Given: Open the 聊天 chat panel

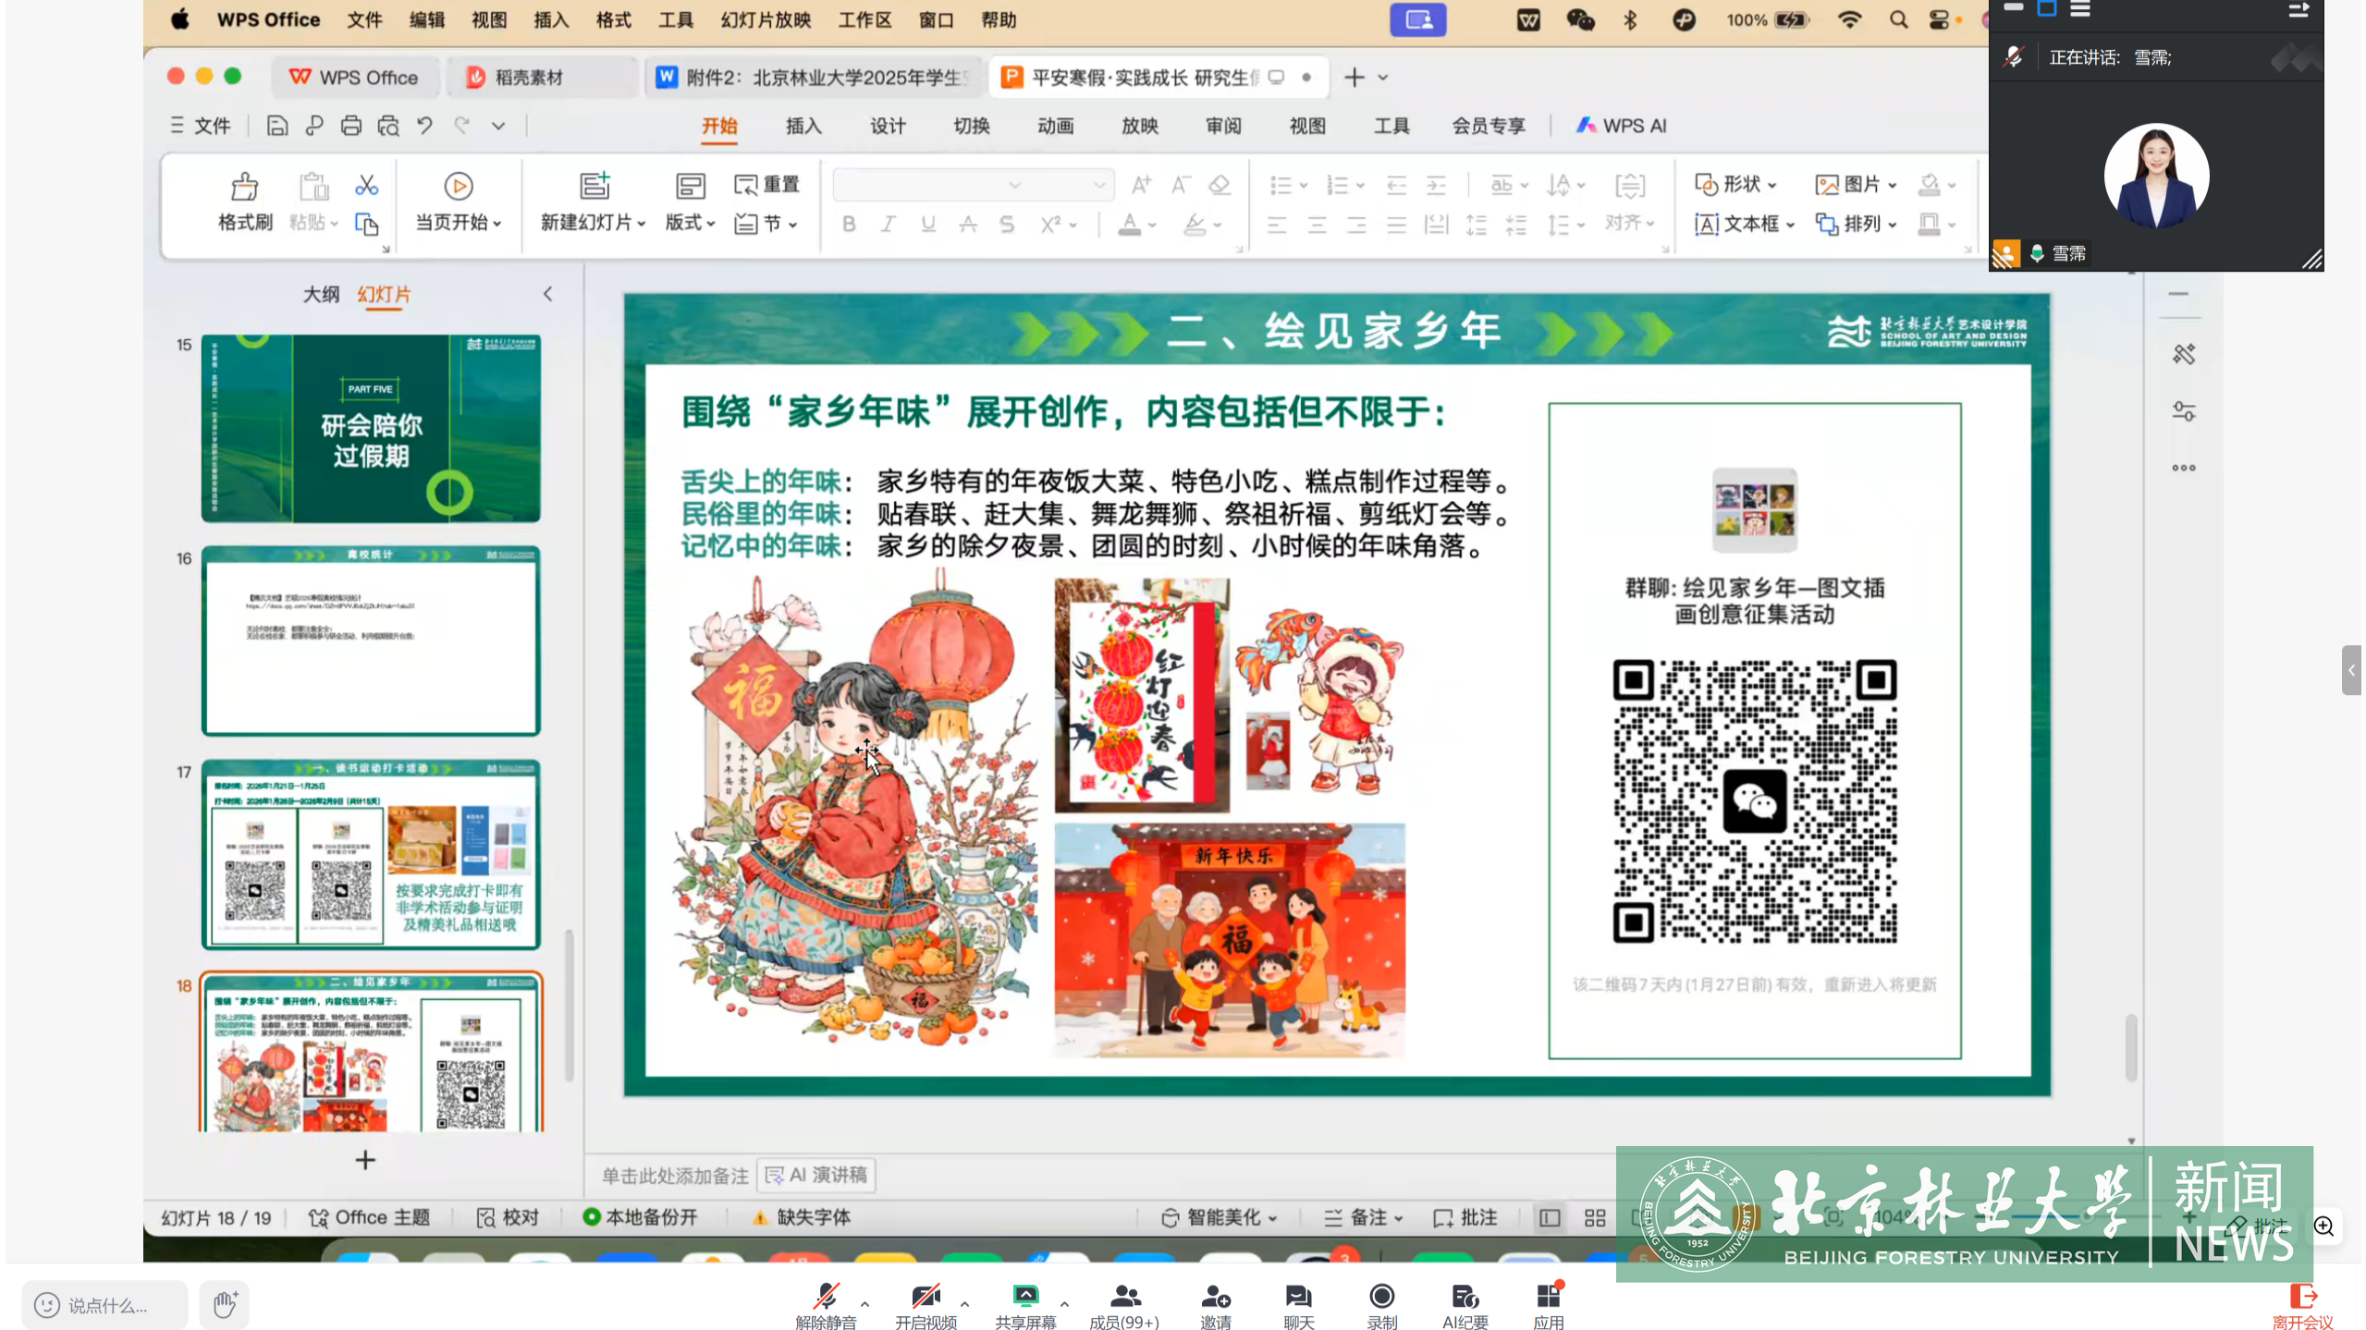Looking at the screenshot, I should pos(1299,1306).
